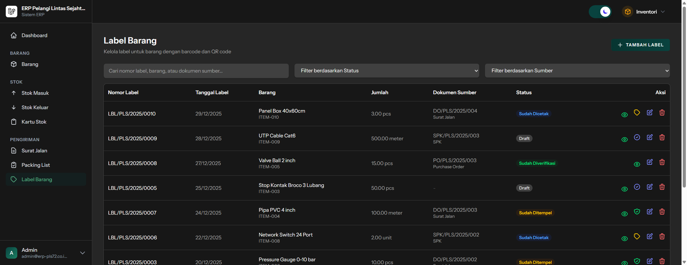Open Stok Masuk in the sidebar
Screen dimensions: 687x265
tap(35, 93)
